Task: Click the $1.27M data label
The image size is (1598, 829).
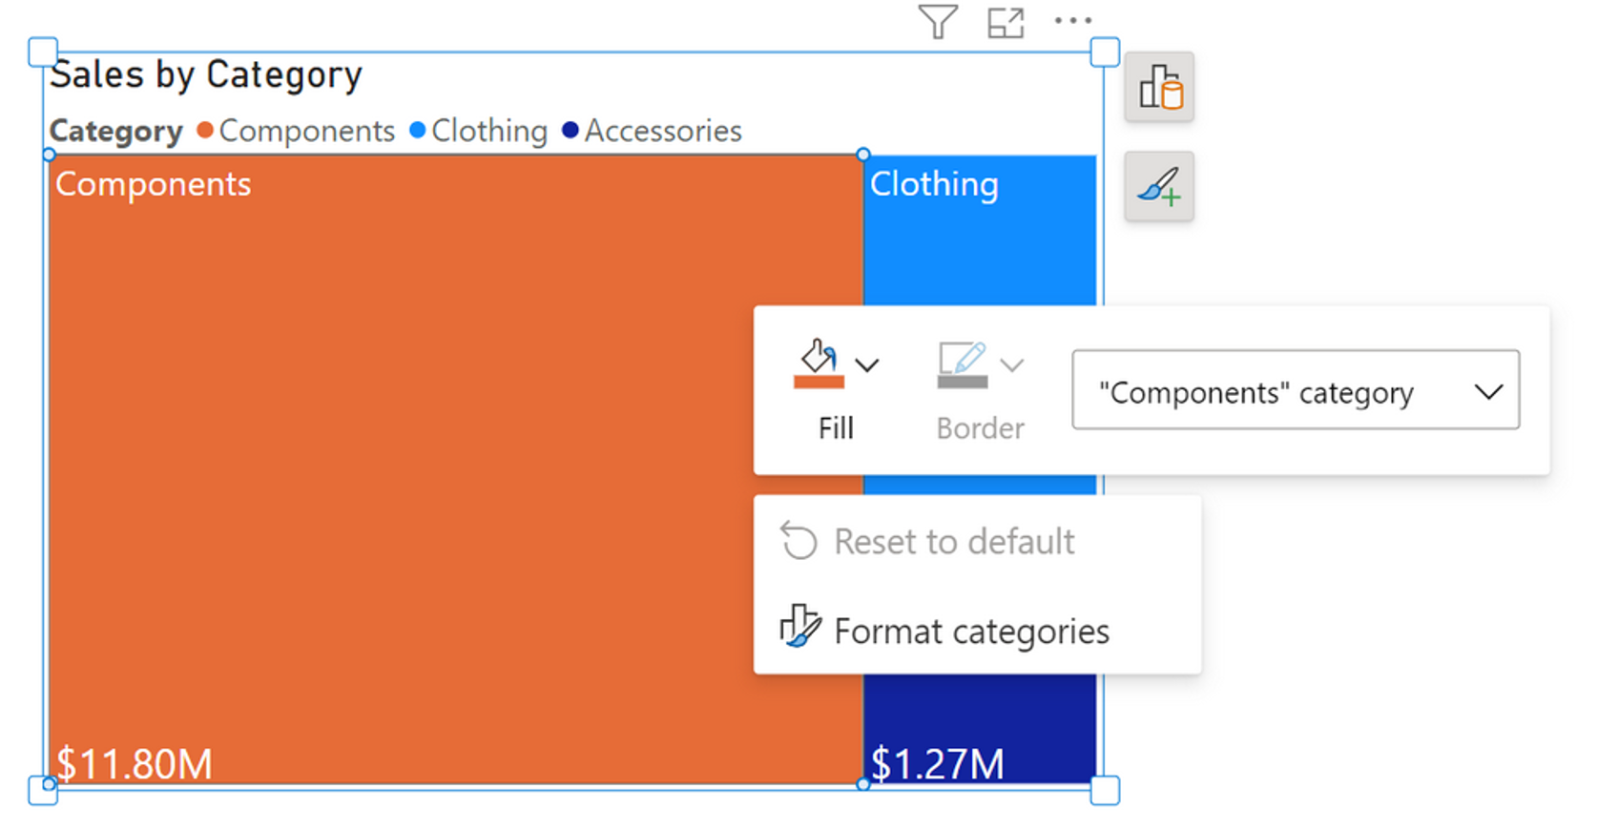Action: [938, 764]
